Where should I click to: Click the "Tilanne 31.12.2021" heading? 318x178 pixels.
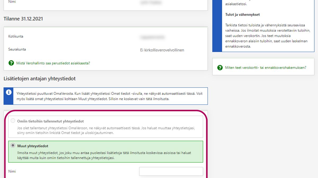[x=23, y=19]
